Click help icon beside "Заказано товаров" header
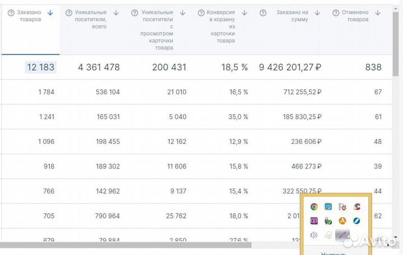The width and height of the screenshot is (403, 255). [11, 13]
